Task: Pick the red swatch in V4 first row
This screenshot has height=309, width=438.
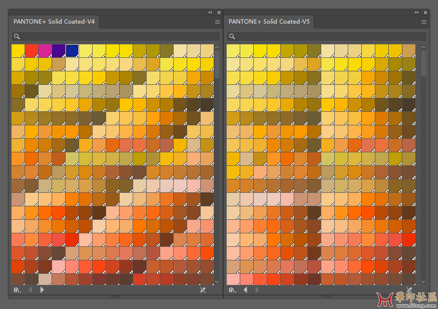Action: click(31, 51)
